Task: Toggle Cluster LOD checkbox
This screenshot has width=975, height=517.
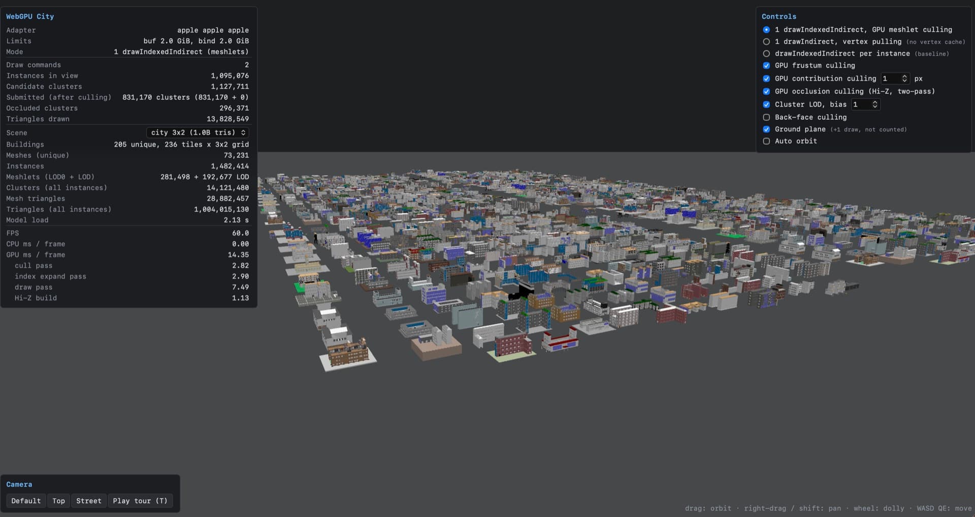Action: point(766,104)
